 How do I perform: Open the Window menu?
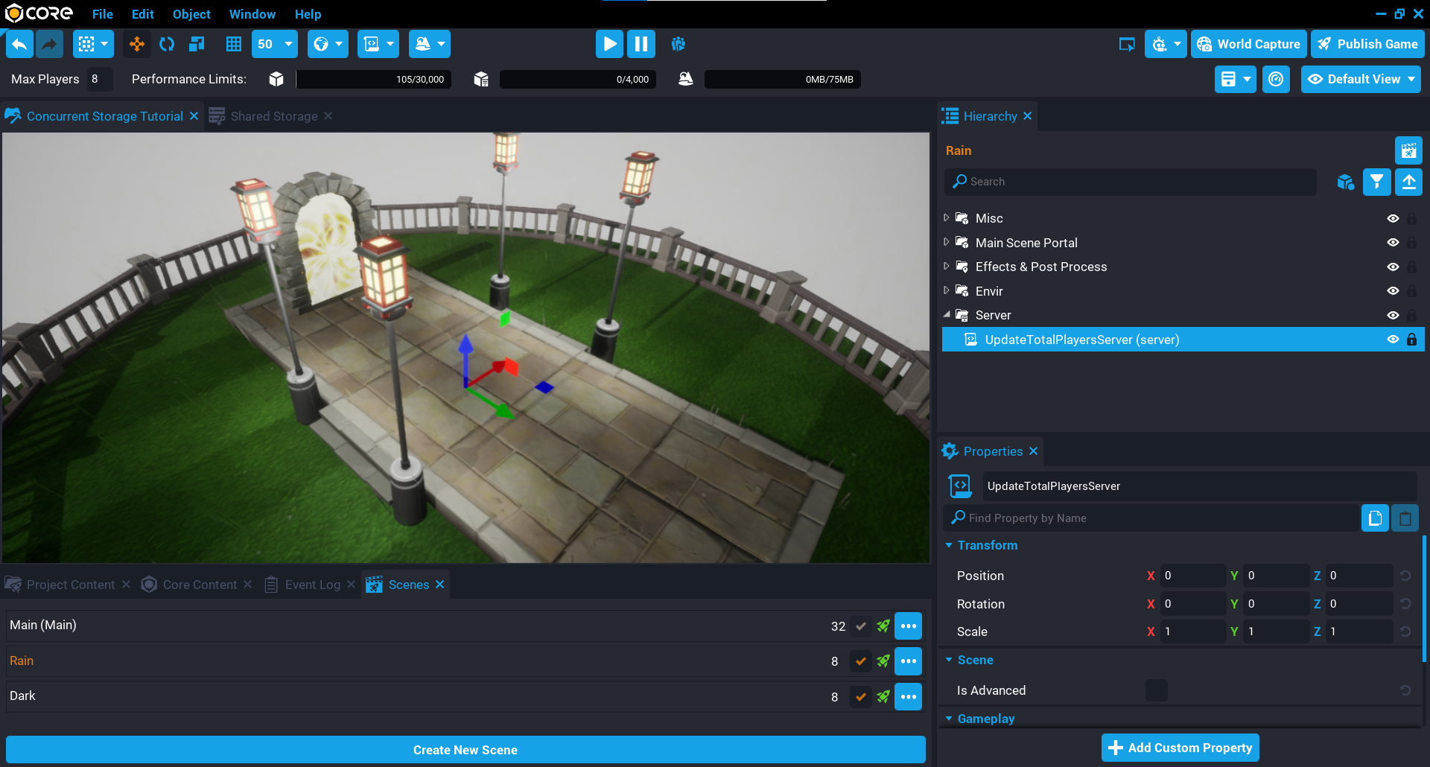(x=252, y=14)
